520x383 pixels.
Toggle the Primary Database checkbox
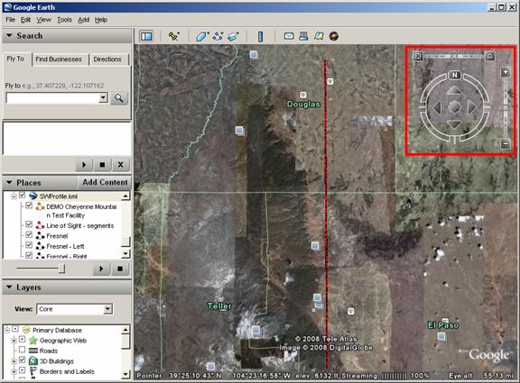tap(15, 329)
